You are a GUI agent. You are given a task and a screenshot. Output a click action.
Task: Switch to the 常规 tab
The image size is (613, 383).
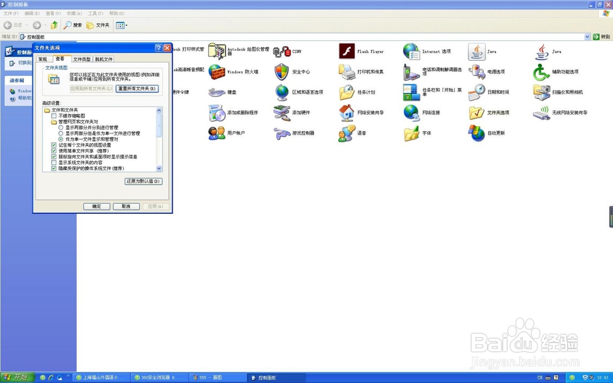[x=43, y=59]
